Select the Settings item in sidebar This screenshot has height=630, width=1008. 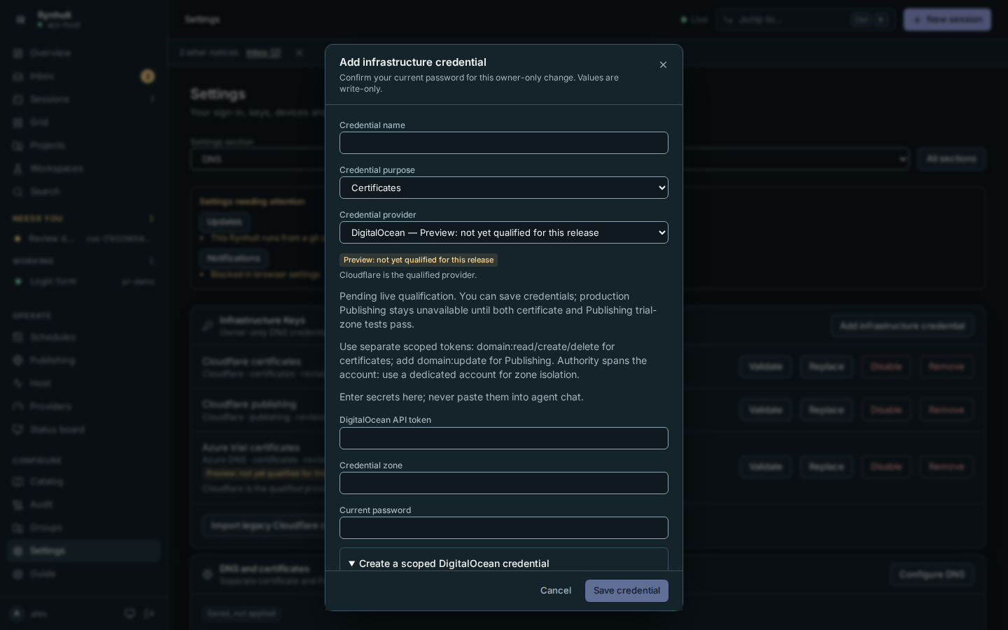(84, 551)
